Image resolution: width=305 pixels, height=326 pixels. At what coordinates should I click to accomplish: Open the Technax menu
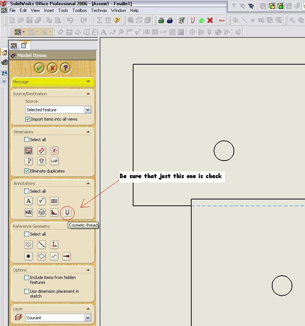point(99,10)
